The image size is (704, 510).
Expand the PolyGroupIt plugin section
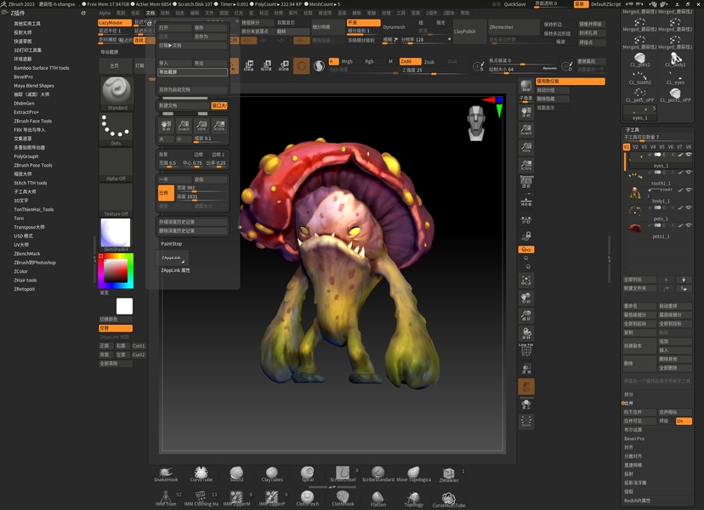(x=26, y=156)
